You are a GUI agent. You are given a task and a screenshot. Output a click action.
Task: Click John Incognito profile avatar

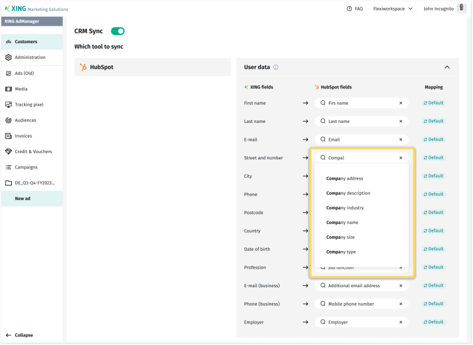tap(461, 9)
